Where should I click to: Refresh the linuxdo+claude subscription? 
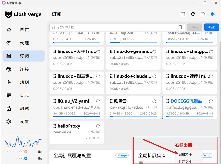coord(154,76)
